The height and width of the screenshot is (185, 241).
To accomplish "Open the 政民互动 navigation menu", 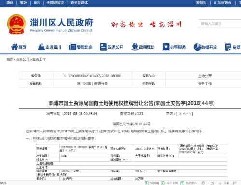I will [147, 47].
